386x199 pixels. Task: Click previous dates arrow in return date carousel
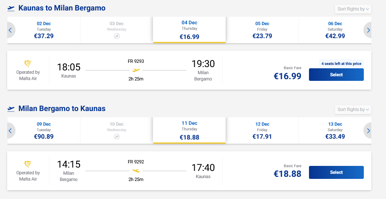click(10, 131)
